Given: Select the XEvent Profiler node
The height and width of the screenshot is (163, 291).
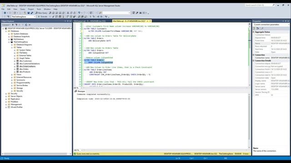Looking at the screenshot, I should click(16, 107).
